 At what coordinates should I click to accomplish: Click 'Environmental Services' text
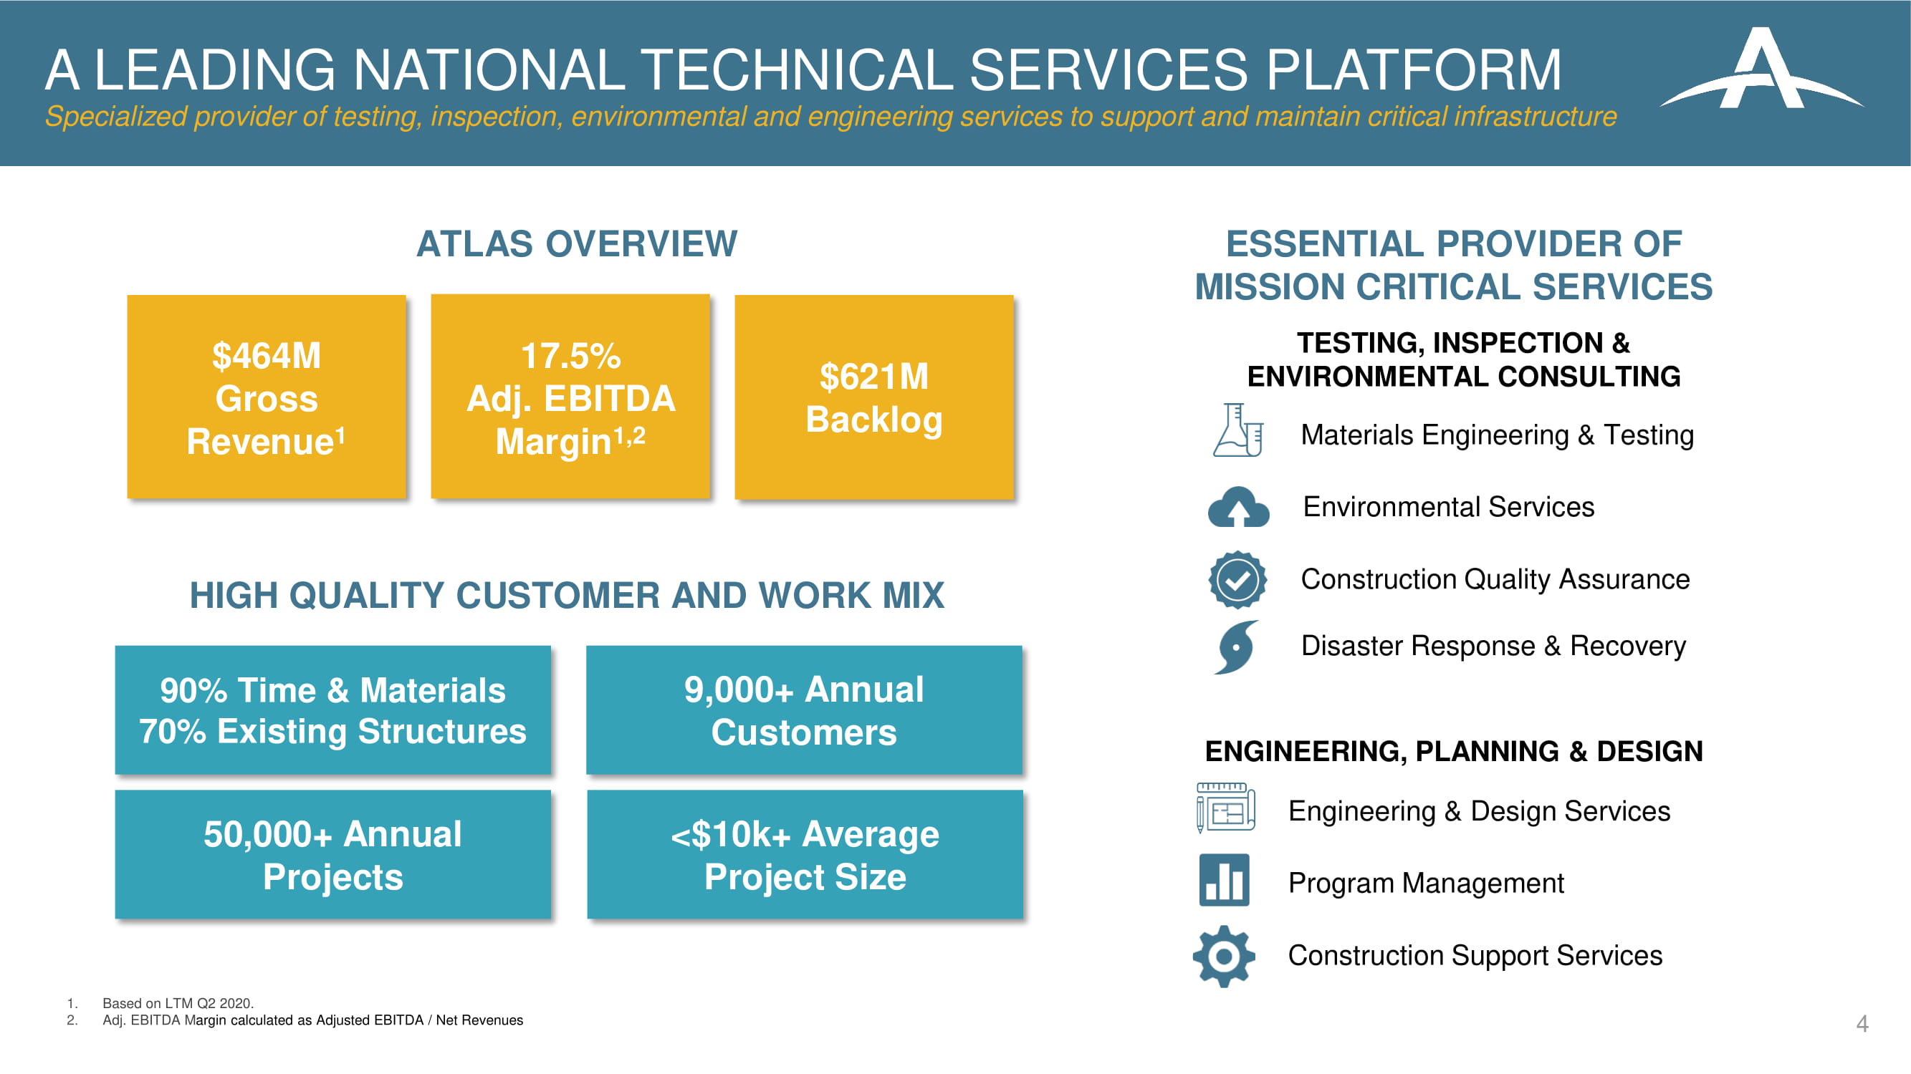click(1449, 507)
